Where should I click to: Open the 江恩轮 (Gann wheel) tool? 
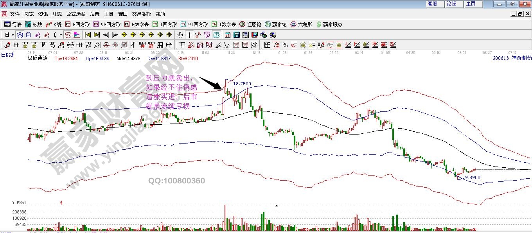250,24
